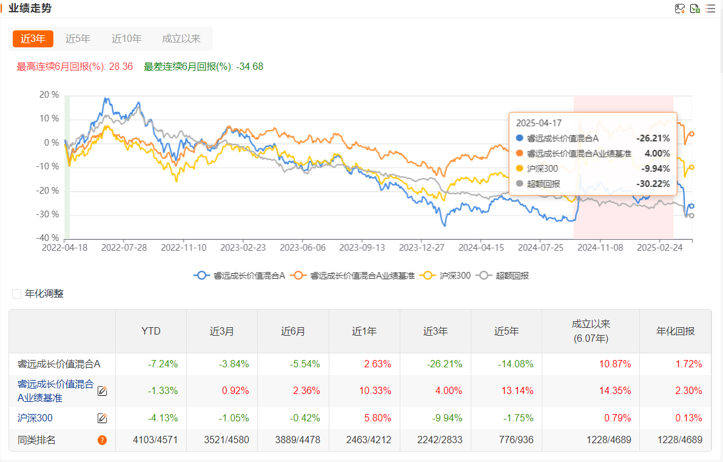Toggle 睿远成长价值混合A series in chart legend
Viewport: 723px width, 462px height.
(x=240, y=276)
